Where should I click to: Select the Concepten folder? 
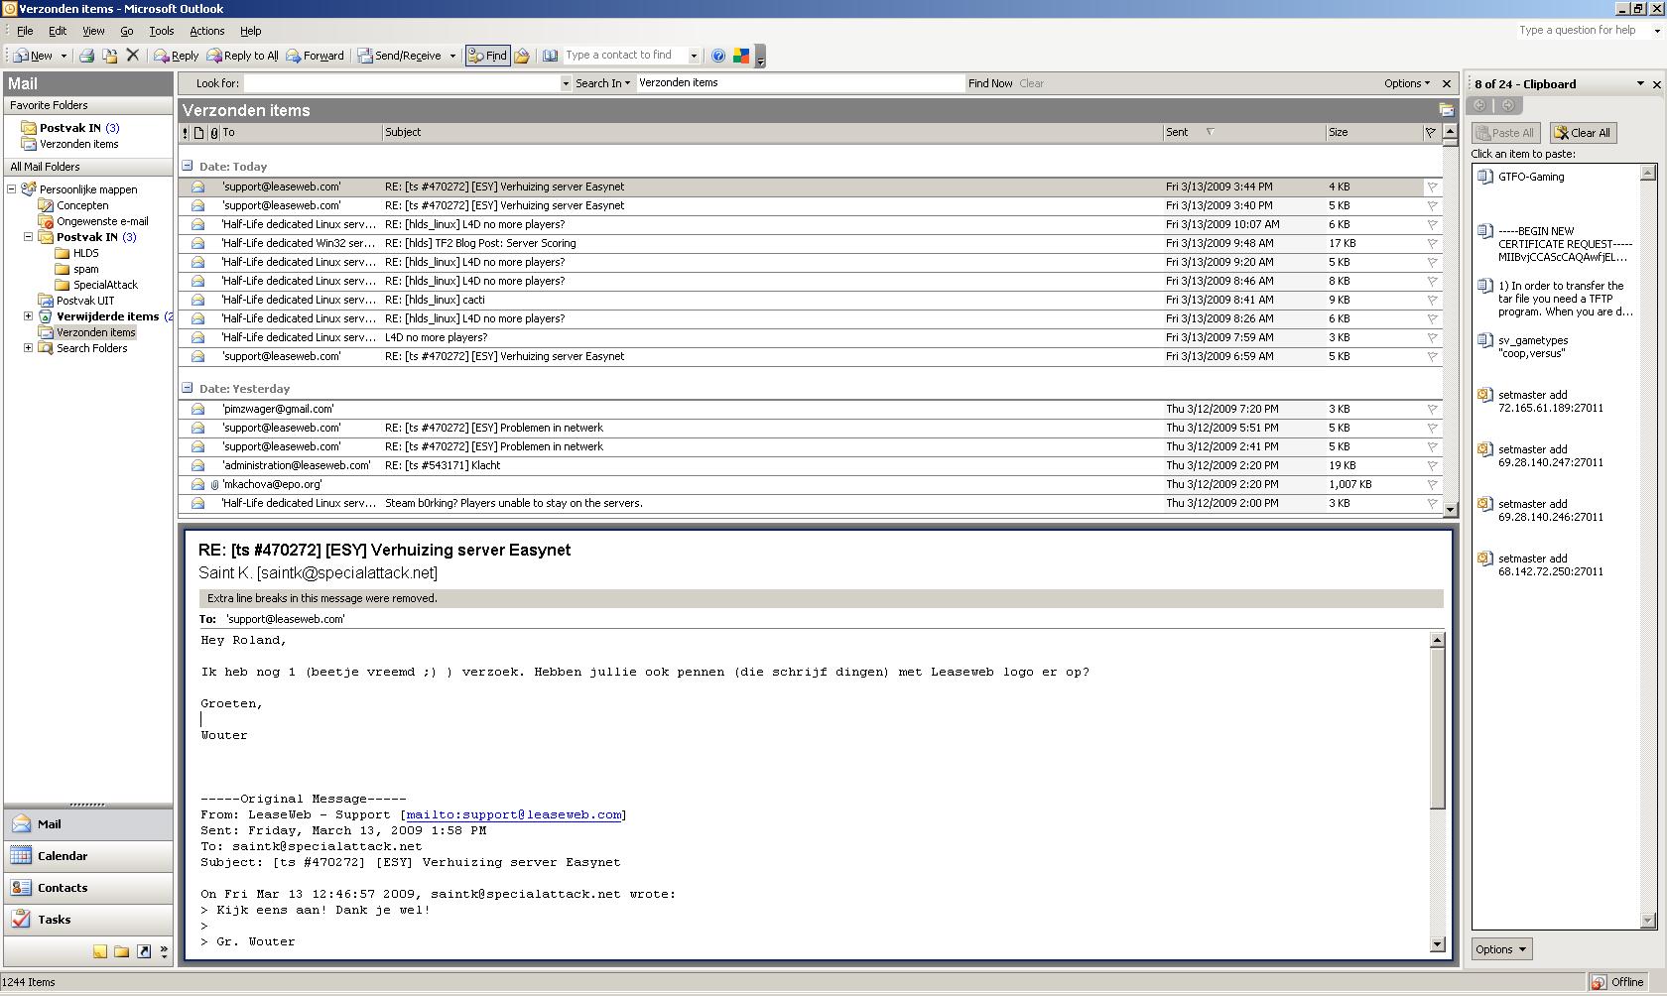click(x=82, y=205)
